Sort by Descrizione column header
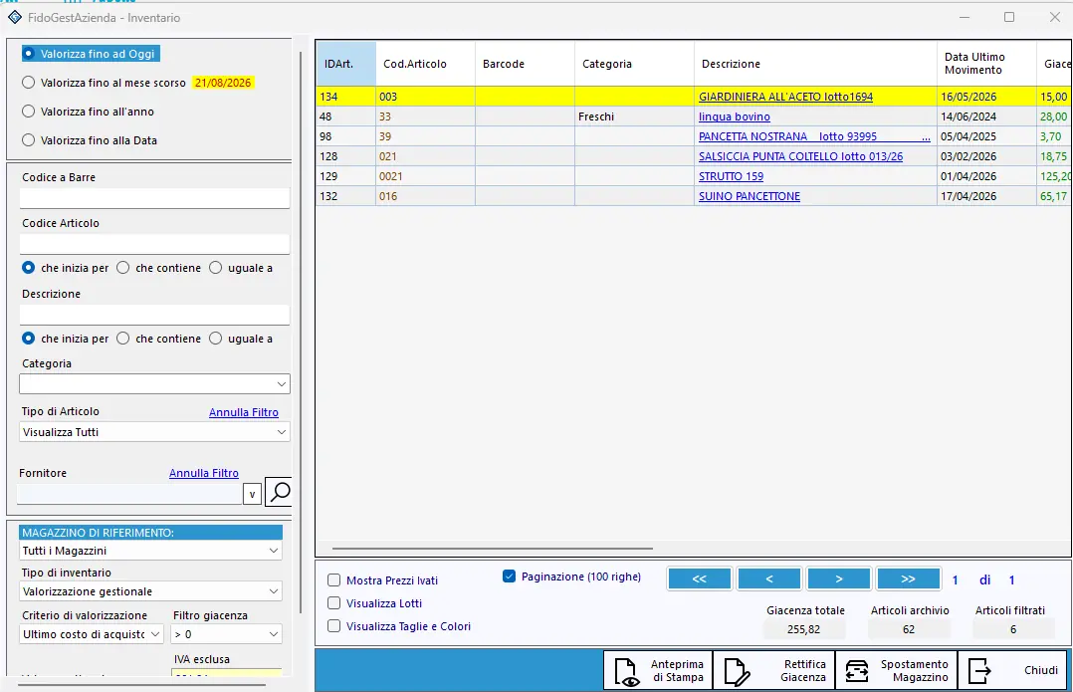The width and height of the screenshot is (1073, 692). coord(815,64)
